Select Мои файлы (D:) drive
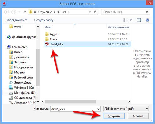This screenshot has height=124, width=155. [x=25, y=93]
